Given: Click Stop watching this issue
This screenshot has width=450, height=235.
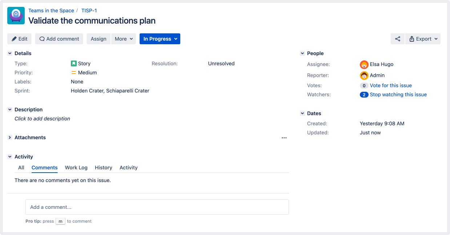Looking at the screenshot, I should click(x=398, y=95).
